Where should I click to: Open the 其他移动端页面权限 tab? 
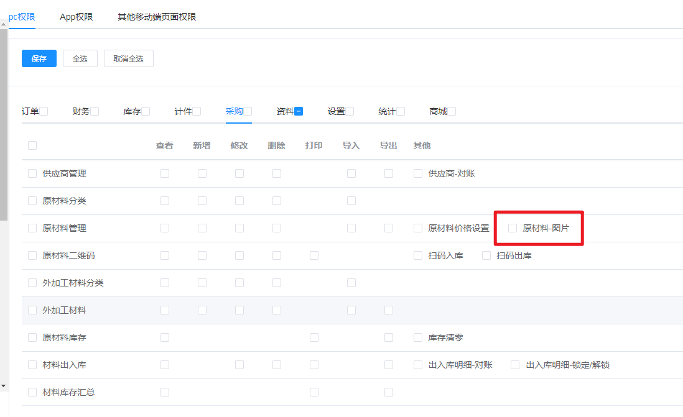(x=157, y=17)
